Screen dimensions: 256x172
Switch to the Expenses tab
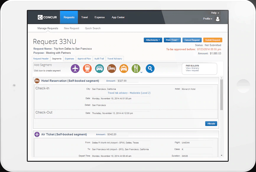point(69,59)
